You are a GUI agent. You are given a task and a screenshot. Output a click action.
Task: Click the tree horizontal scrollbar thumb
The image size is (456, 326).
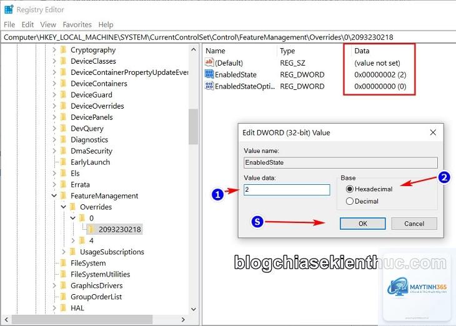[82, 319]
